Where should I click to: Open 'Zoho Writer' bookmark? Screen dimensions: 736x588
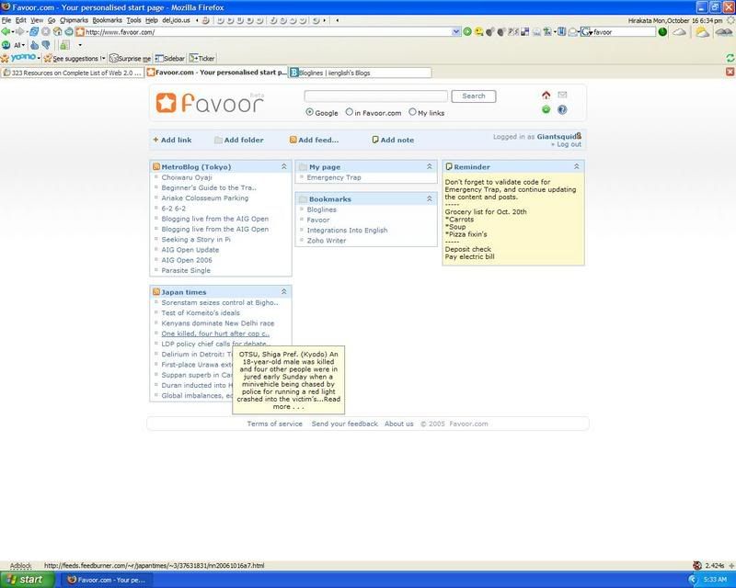tap(327, 240)
